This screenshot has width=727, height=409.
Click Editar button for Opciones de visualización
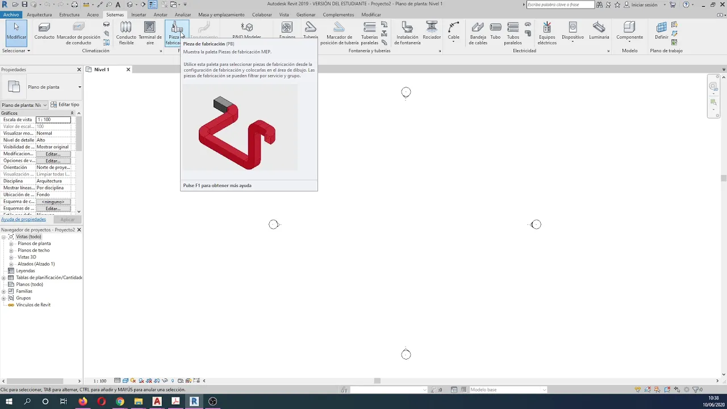[53, 161]
